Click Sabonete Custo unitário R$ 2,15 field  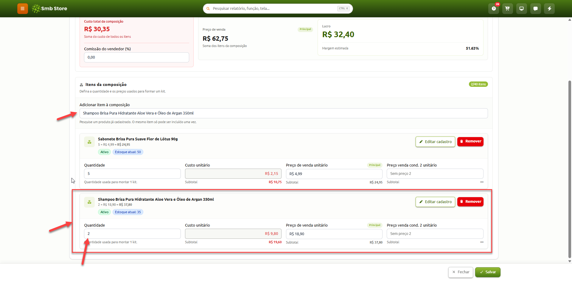[x=233, y=174]
